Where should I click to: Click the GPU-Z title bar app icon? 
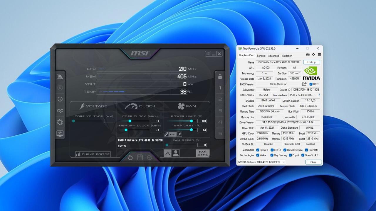[240, 49]
